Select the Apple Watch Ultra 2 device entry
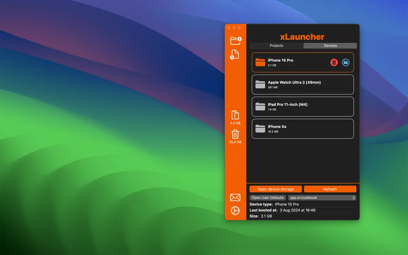This screenshot has width=408, height=255. click(302, 84)
